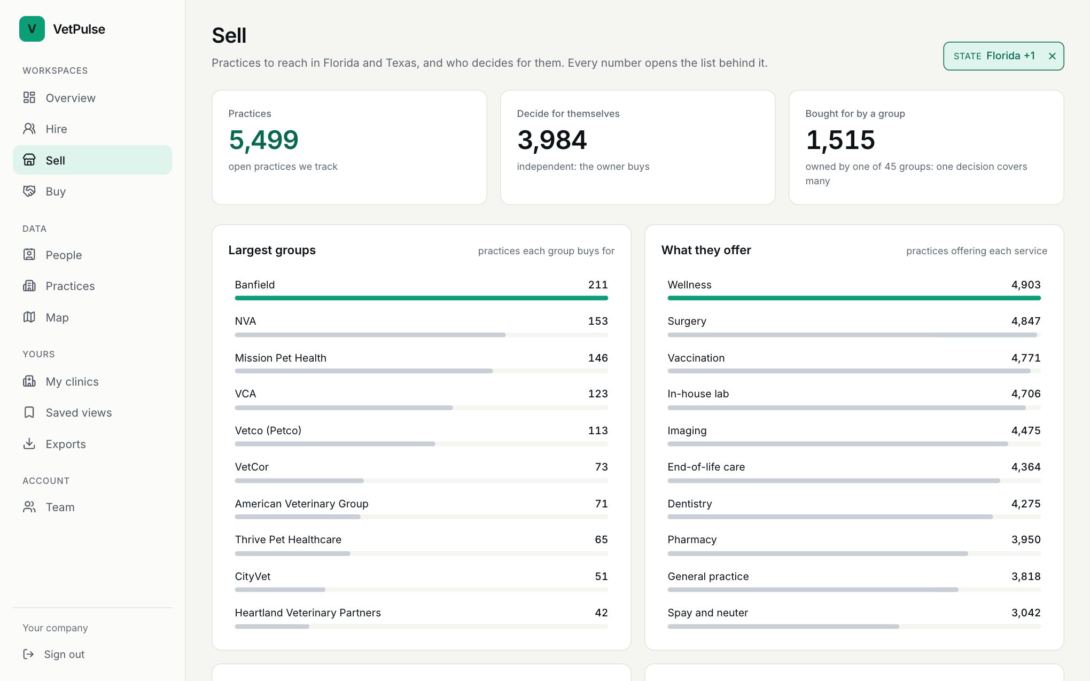
Task: Select the Vaccination 4,771 count
Action: coord(1026,358)
